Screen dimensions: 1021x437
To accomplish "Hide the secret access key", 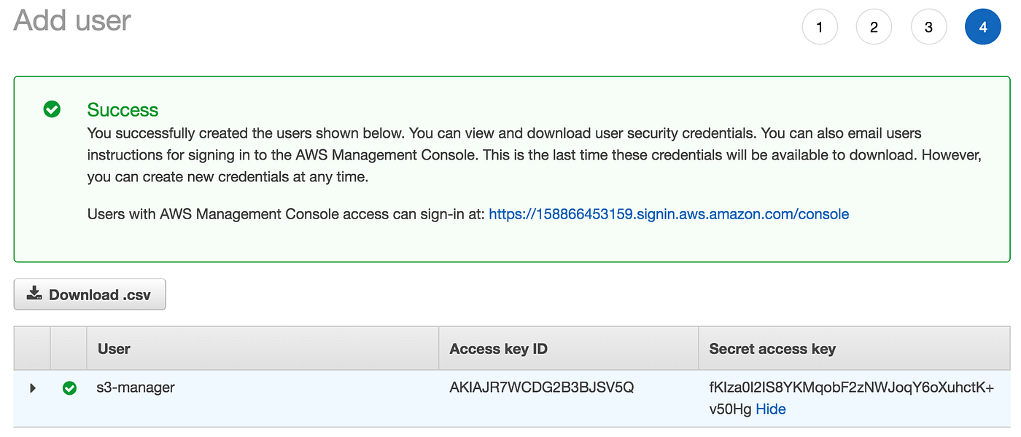I will pos(771,409).
